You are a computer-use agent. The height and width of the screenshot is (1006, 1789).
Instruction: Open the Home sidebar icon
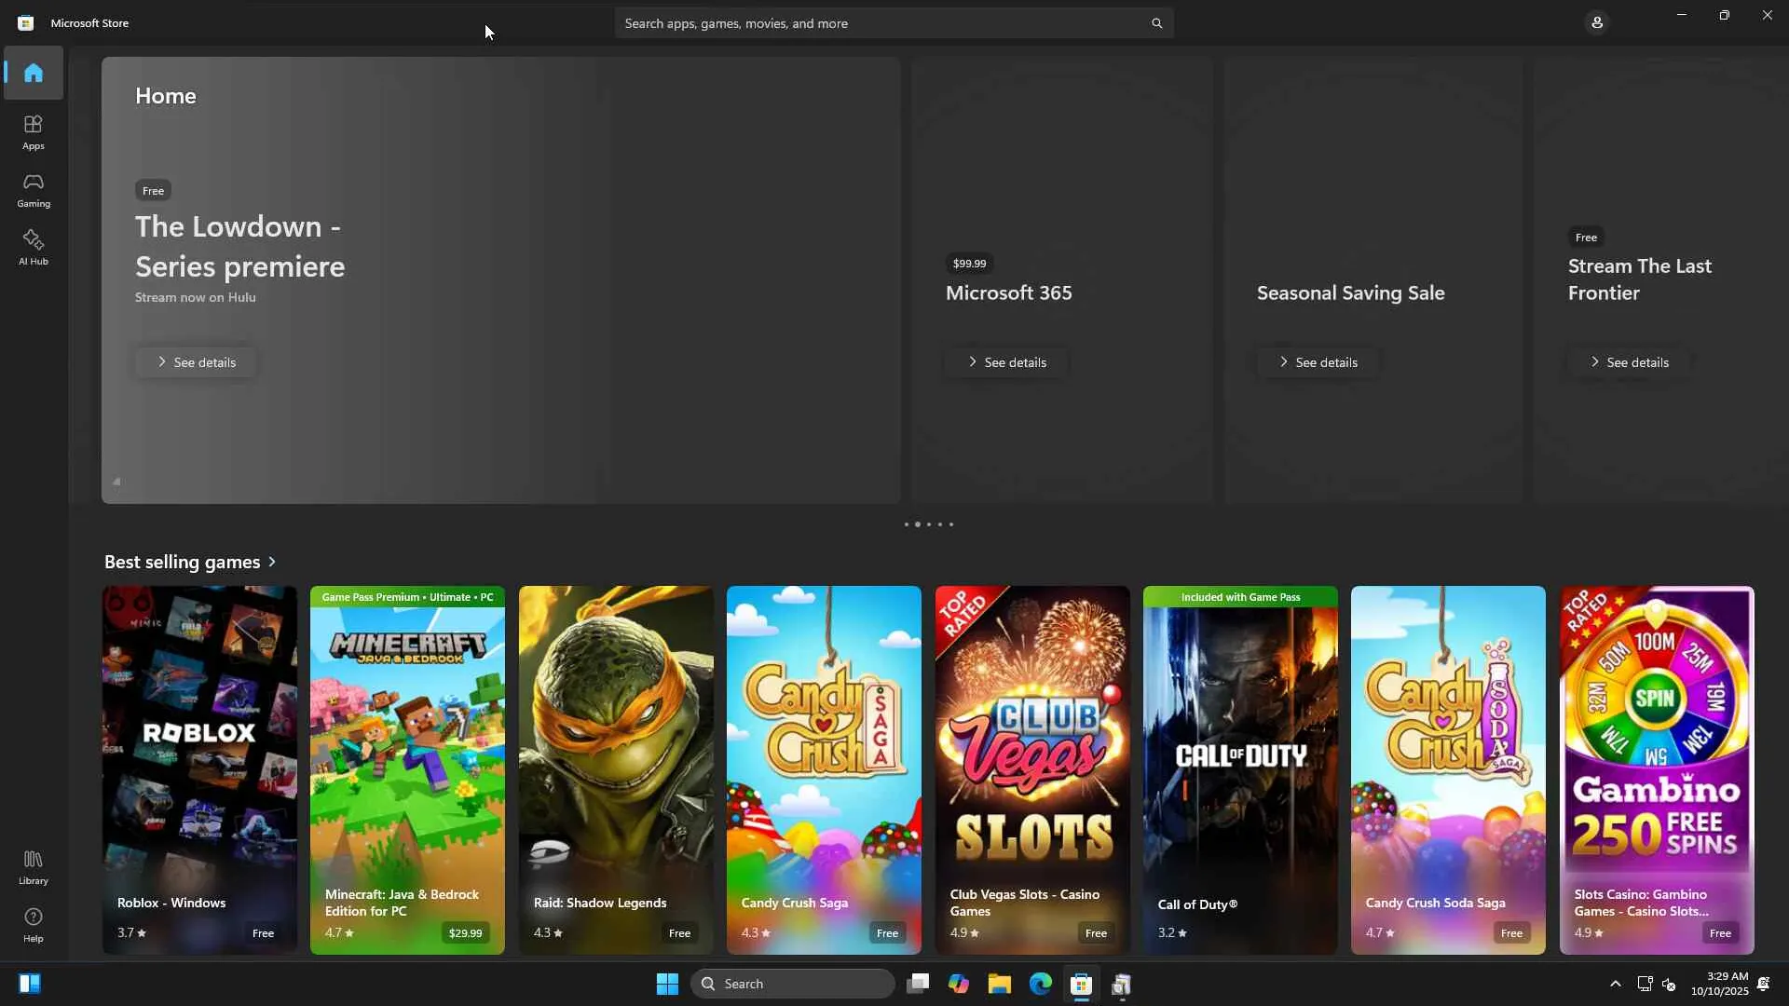(x=34, y=73)
